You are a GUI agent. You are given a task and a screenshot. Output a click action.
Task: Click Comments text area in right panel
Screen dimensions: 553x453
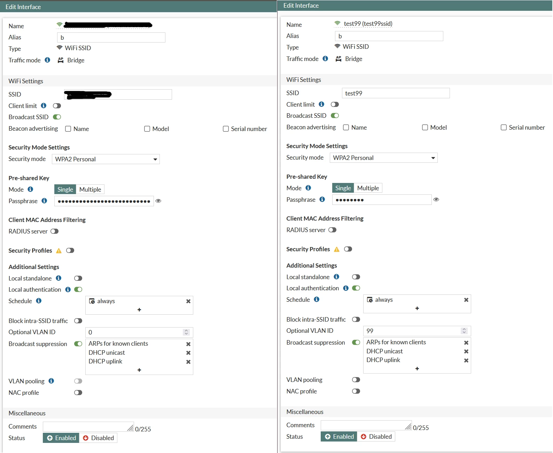click(366, 425)
